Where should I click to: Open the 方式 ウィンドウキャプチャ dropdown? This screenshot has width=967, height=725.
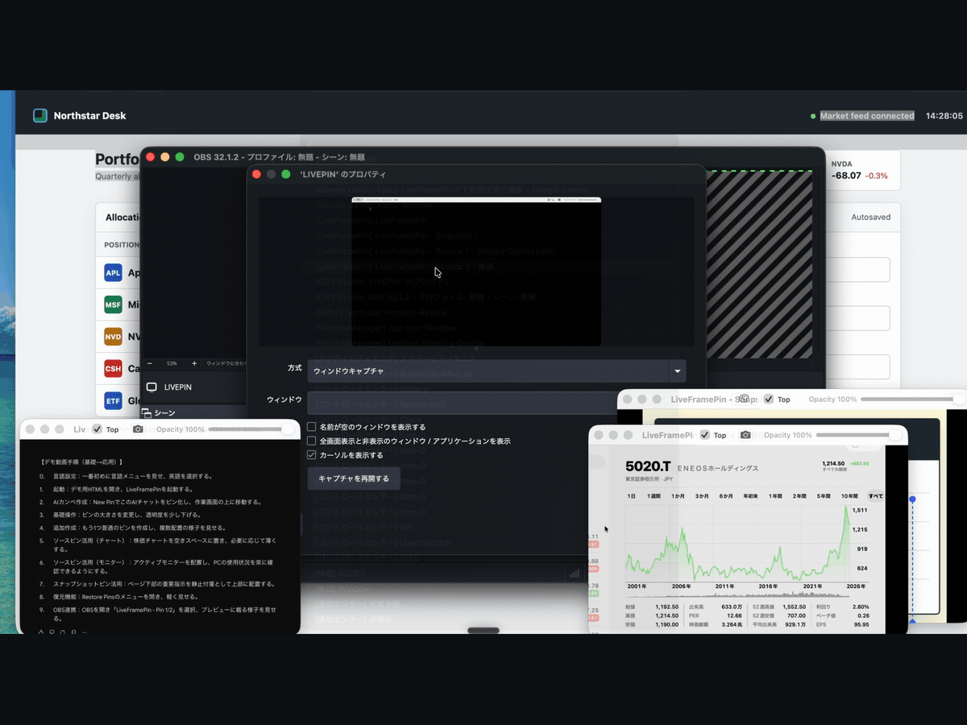[x=496, y=371]
